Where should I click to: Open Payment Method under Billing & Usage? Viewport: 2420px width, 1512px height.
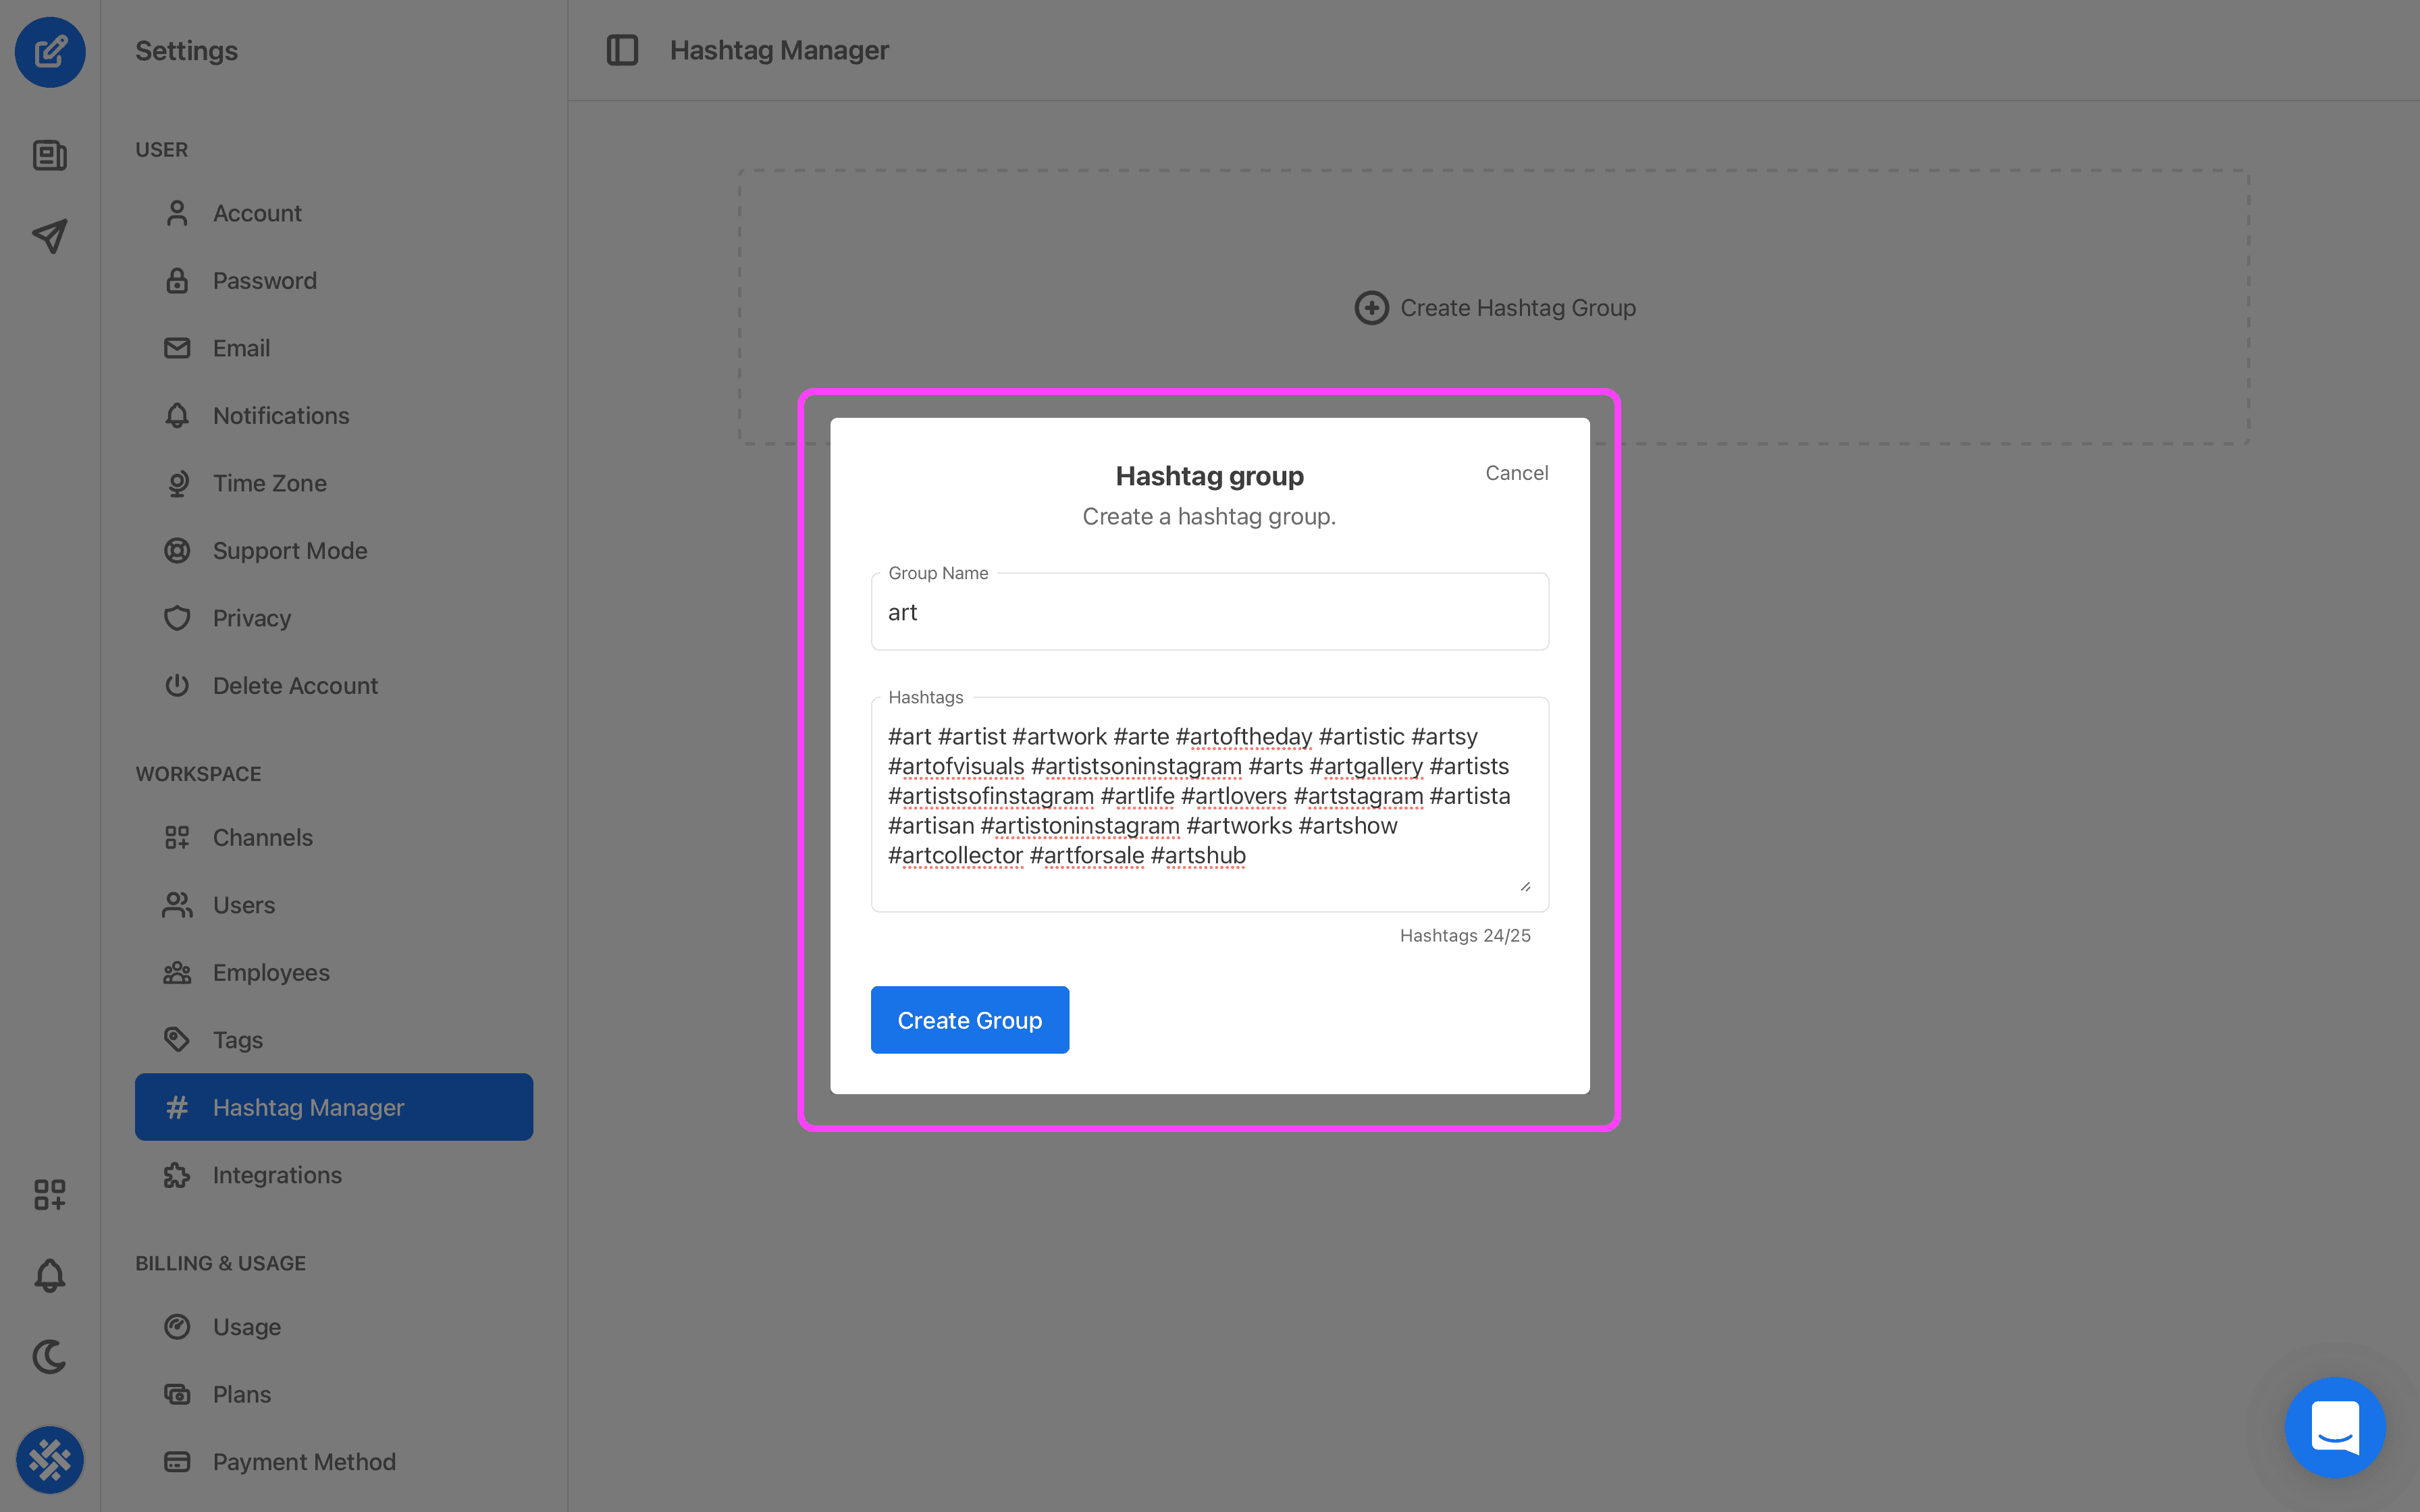click(x=303, y=1461)
